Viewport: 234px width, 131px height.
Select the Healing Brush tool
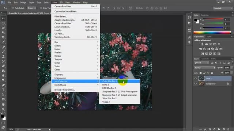coord(3,47)
